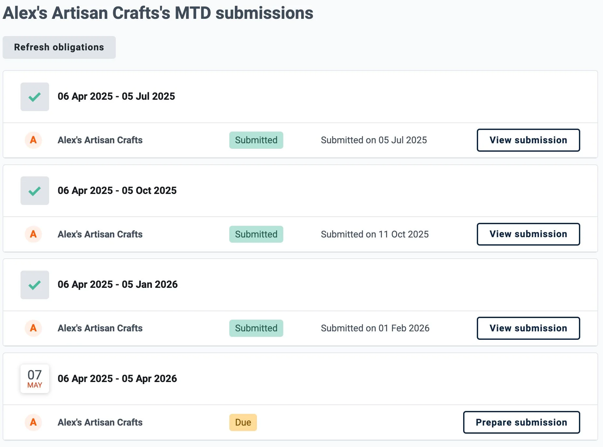
Task: Click the 07 MAY due date calendar icon
Action: pyautogui.click(x=34, y=379)
